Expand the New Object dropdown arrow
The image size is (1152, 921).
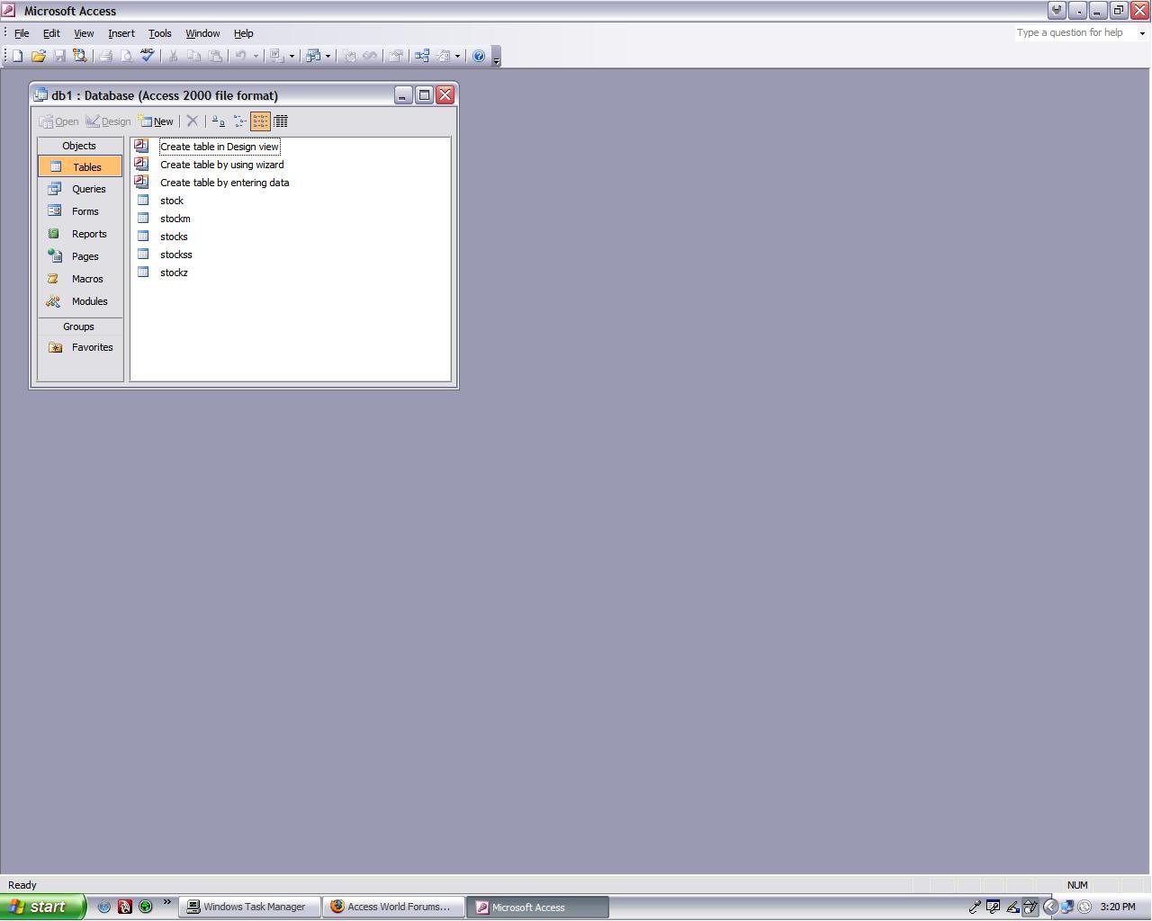click(457, 56)
